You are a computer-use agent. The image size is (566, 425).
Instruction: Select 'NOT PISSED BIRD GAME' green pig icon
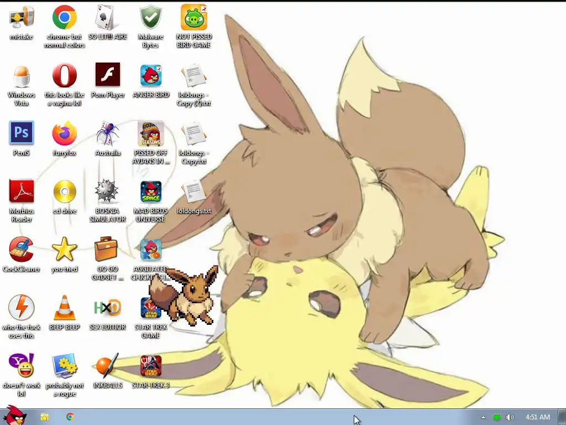[x=194, y=18]
